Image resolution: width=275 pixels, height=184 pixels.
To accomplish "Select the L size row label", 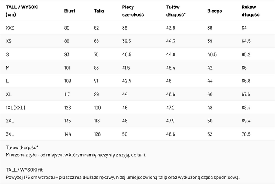I will [x=7, y=81].
